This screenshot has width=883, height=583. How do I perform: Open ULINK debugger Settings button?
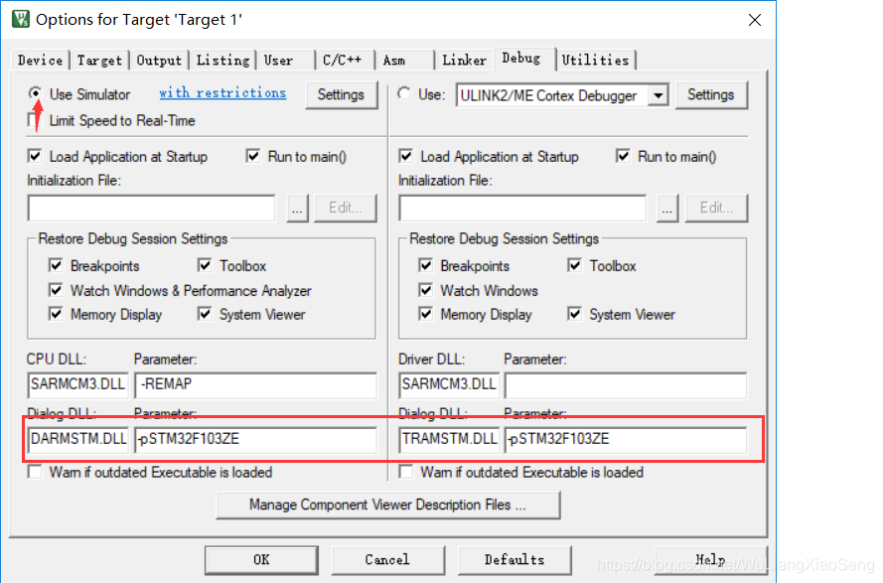(x=711, y=94)
